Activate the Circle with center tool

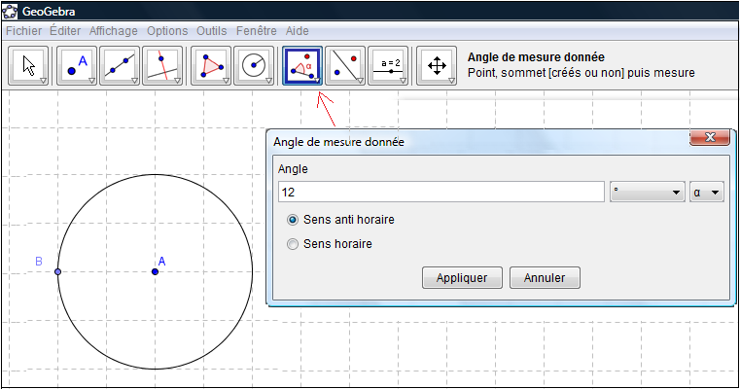click(253, 65)
